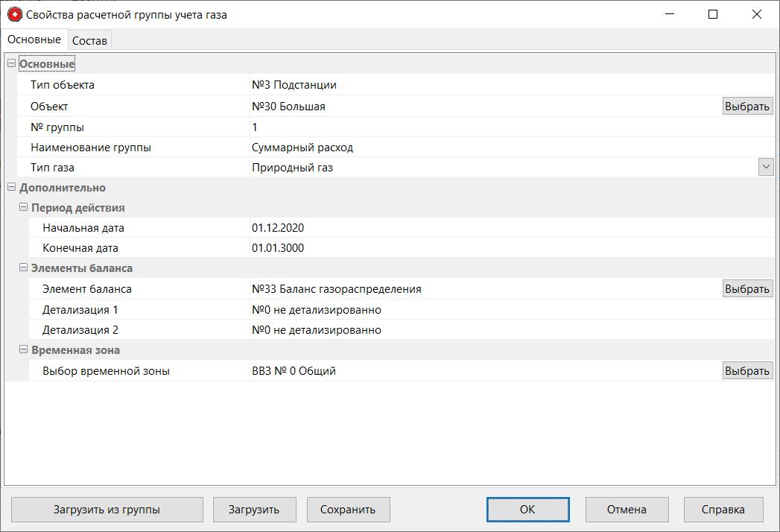This screenshot has width=780, height=532.
Task: Collapse the Временная зона group
Action: pos(23,350)
